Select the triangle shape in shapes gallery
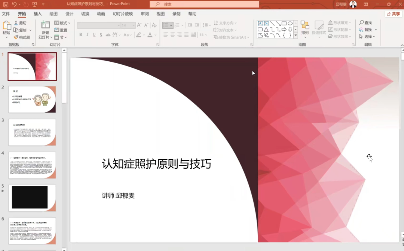 pos(266,29)
